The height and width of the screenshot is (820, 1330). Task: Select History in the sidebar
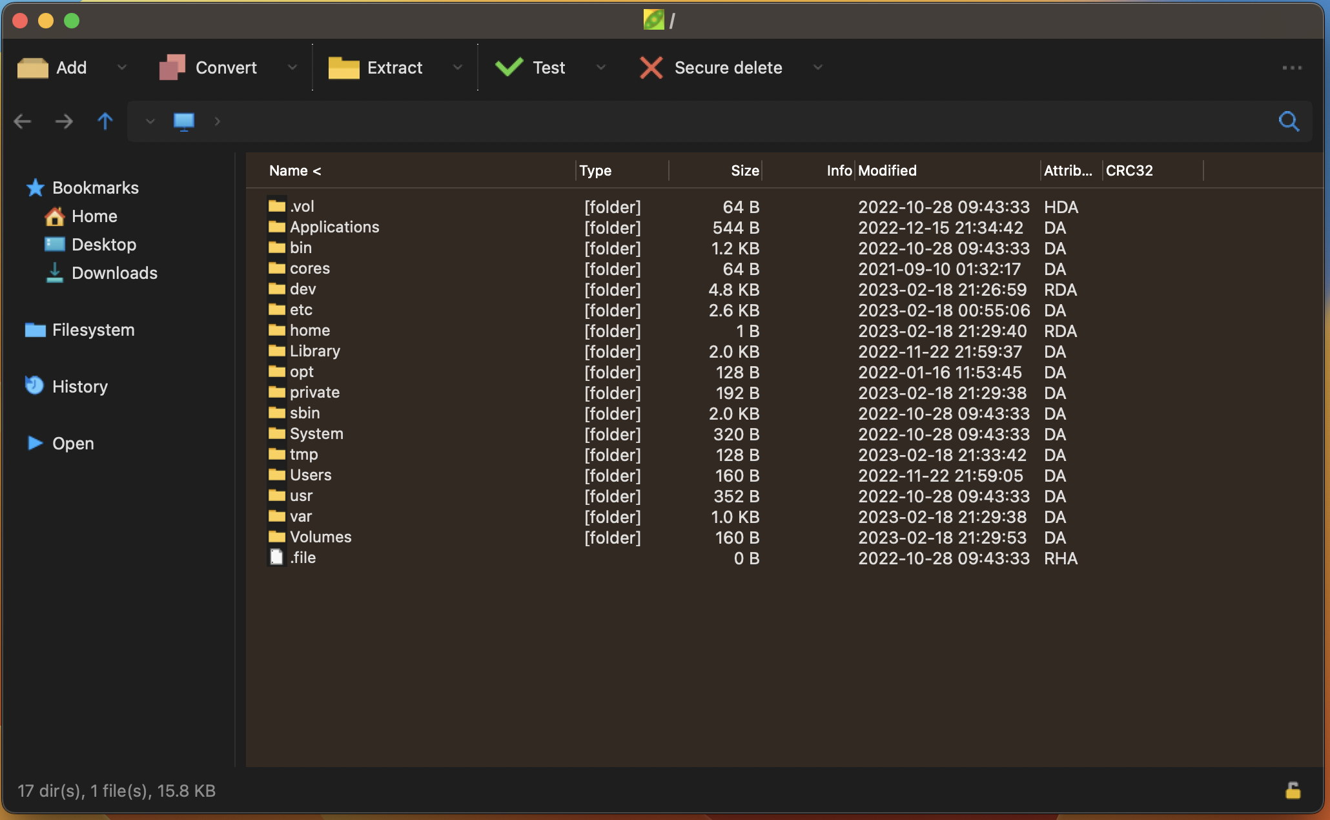coord(79,387)
